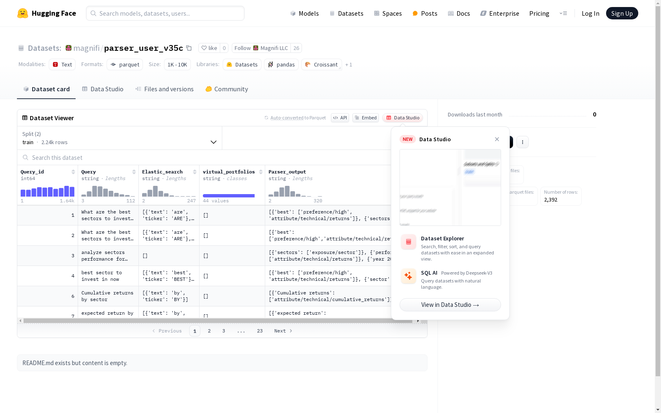
Task: Click the parser_user_v35c dataset title
Action: point(143,48)
